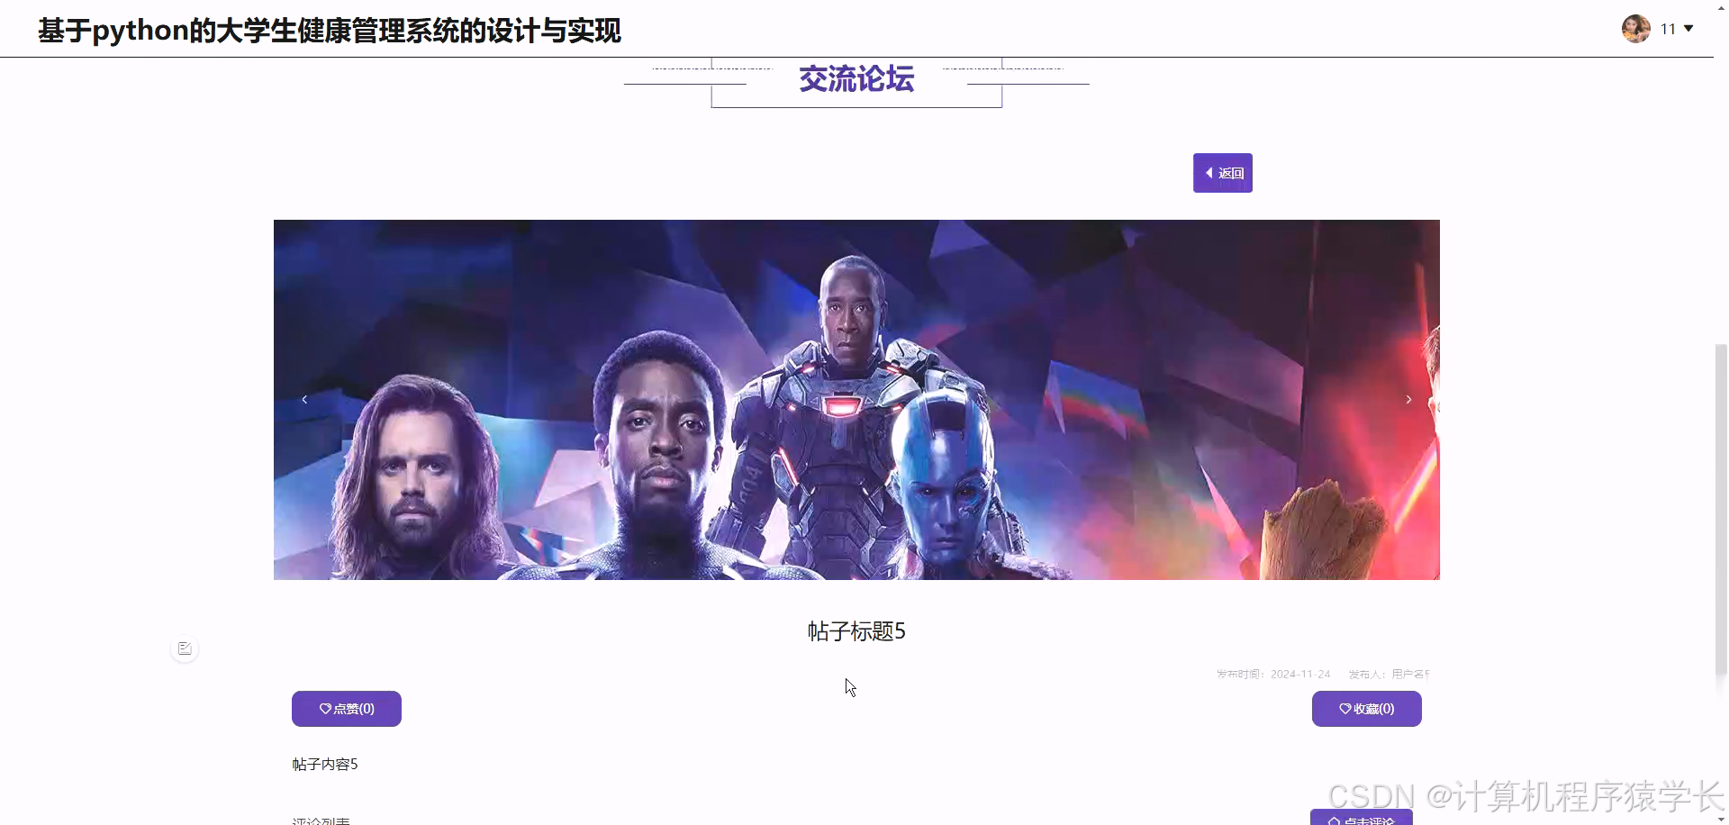Click the 交流论坛 section heading
The width and height of the screenshot is (1729, 825).
pos(856,79)
